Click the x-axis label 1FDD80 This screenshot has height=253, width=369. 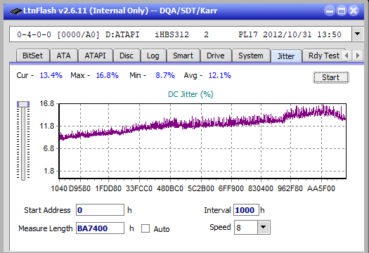(x=108, y=188)
